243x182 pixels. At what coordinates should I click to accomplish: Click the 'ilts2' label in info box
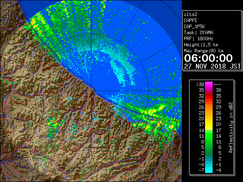coord(191,14)
